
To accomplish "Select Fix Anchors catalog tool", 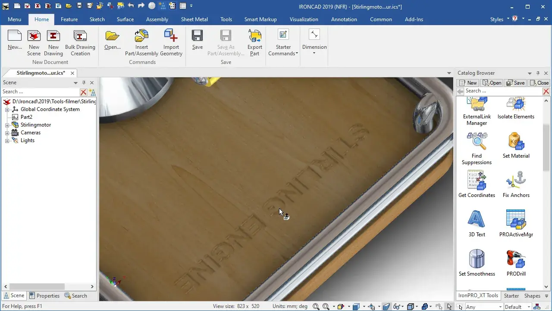I will coord(516,184).
